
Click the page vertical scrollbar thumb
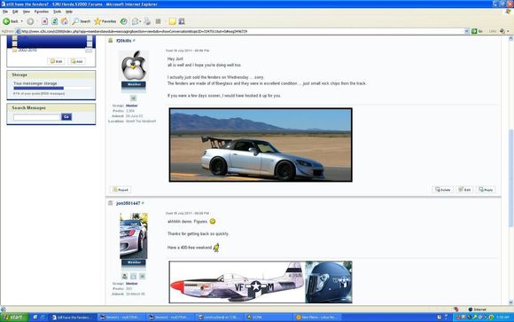click(x=510, y=177)
